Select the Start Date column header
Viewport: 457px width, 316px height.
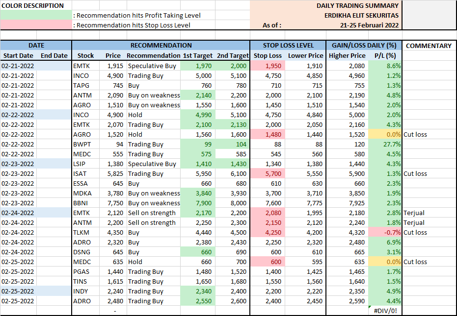coord(19,56)
